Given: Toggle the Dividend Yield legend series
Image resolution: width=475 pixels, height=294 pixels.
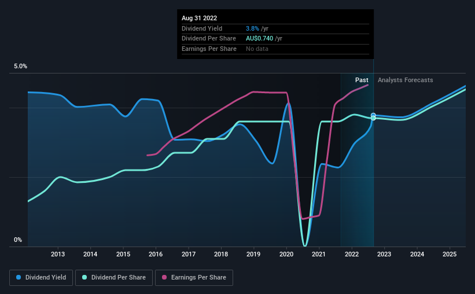Looking at the screenshot, I should point(41,278).
